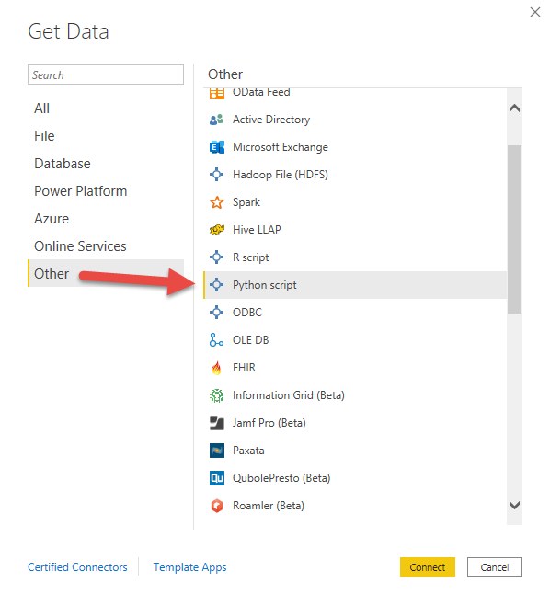Select Roamler (Beta) text label

tap(269, 506)
